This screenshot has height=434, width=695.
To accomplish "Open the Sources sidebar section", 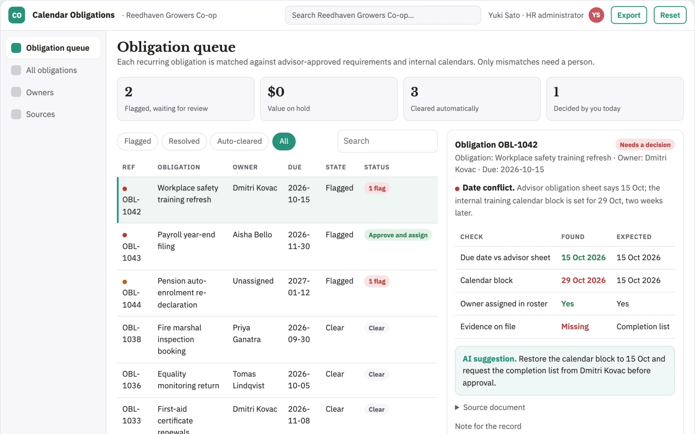I will point(53,114).
